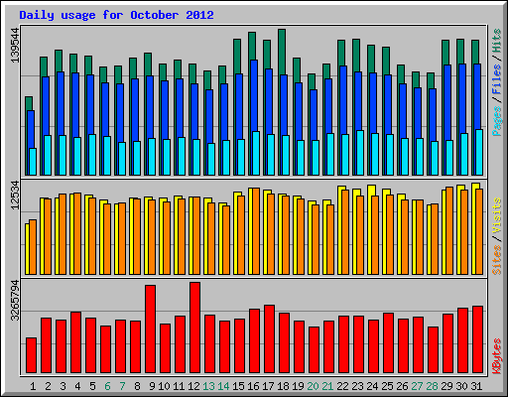
Task: Click the Files legend label
Action: [497, 79]
